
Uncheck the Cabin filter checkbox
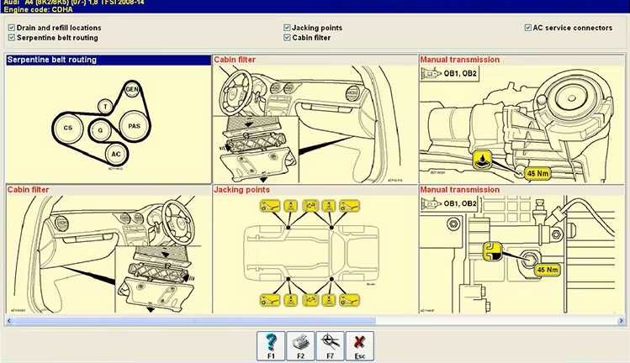click(287, 38)
